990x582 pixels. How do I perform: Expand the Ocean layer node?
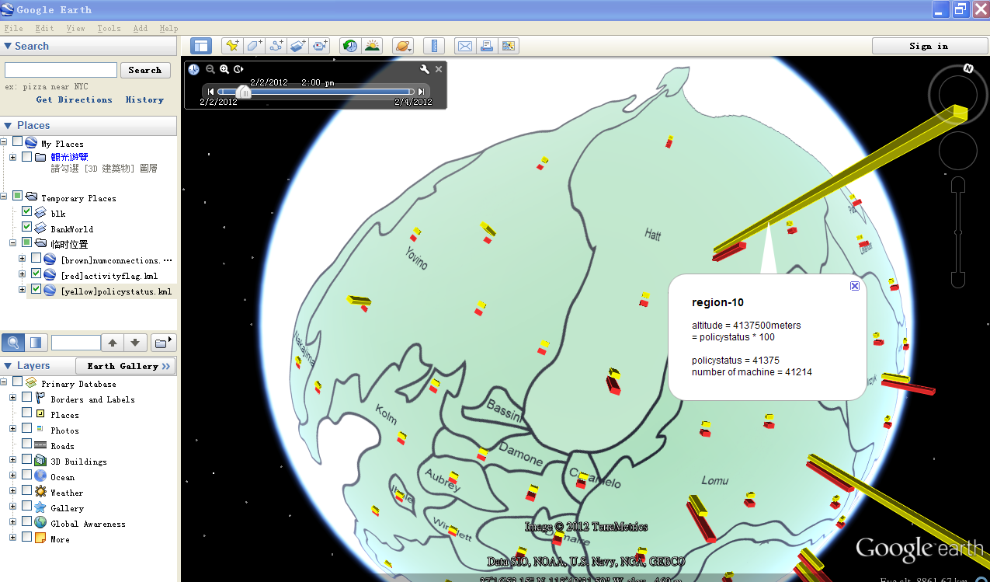pos(13,476)
